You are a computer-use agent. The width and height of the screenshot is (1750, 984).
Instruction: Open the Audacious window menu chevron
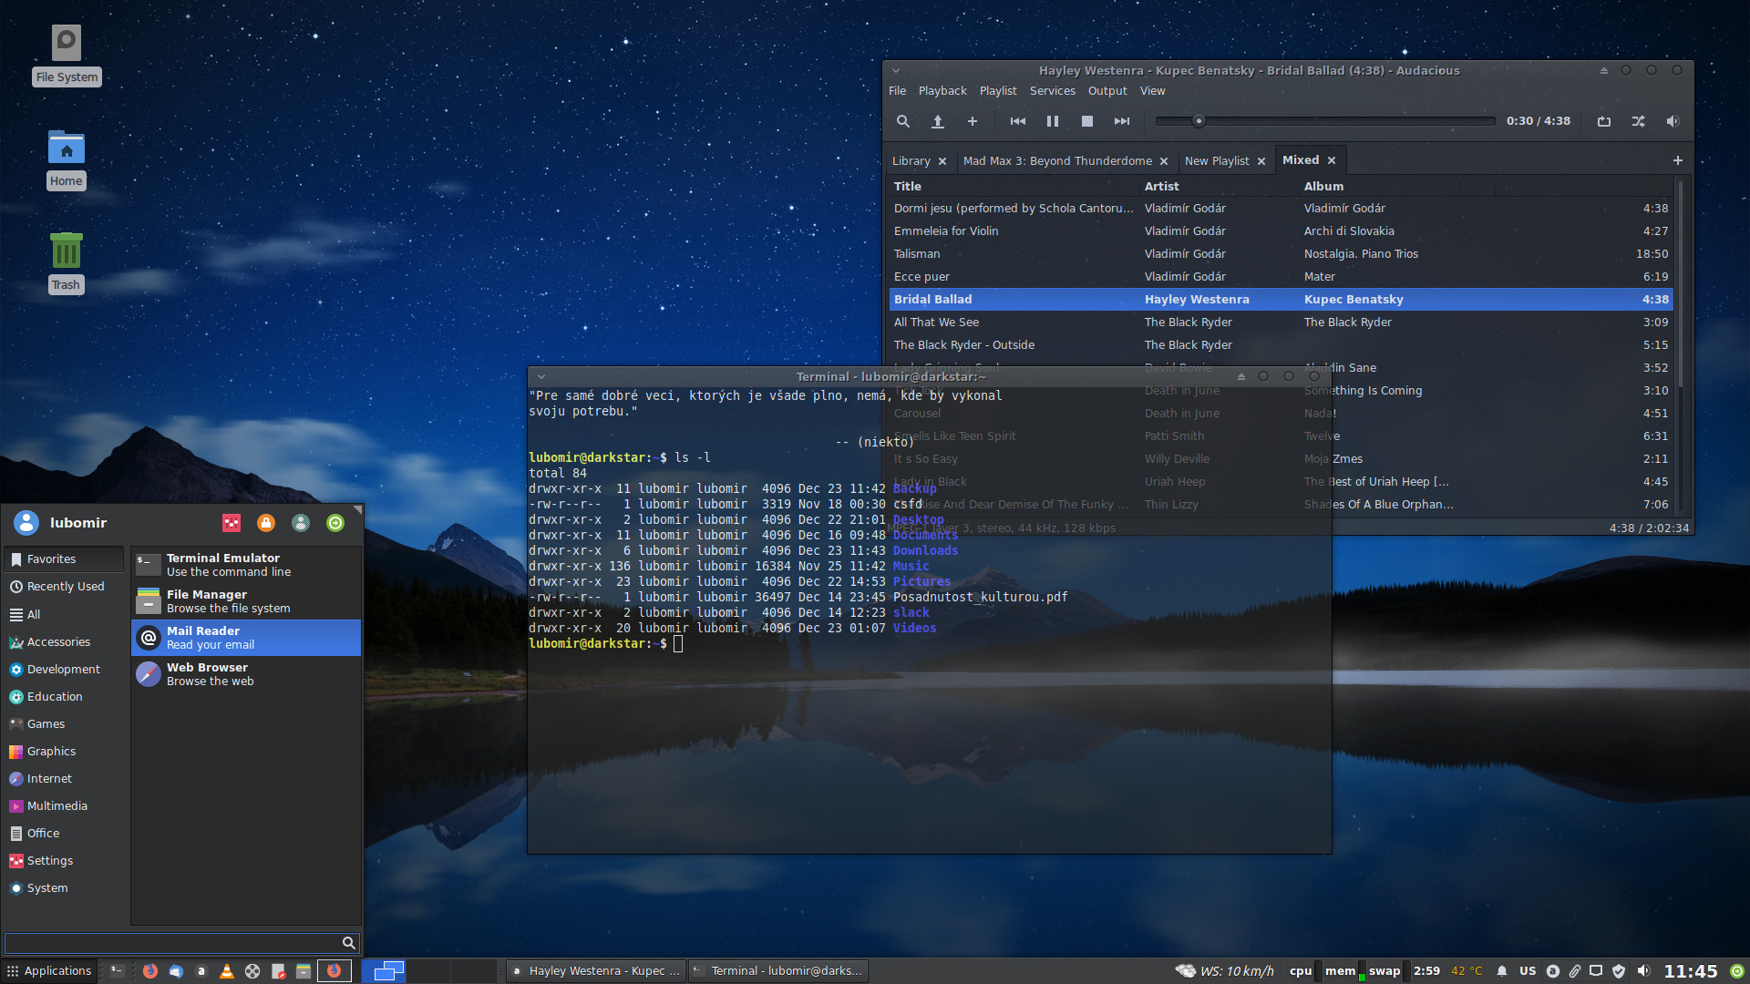coord(896,70)
